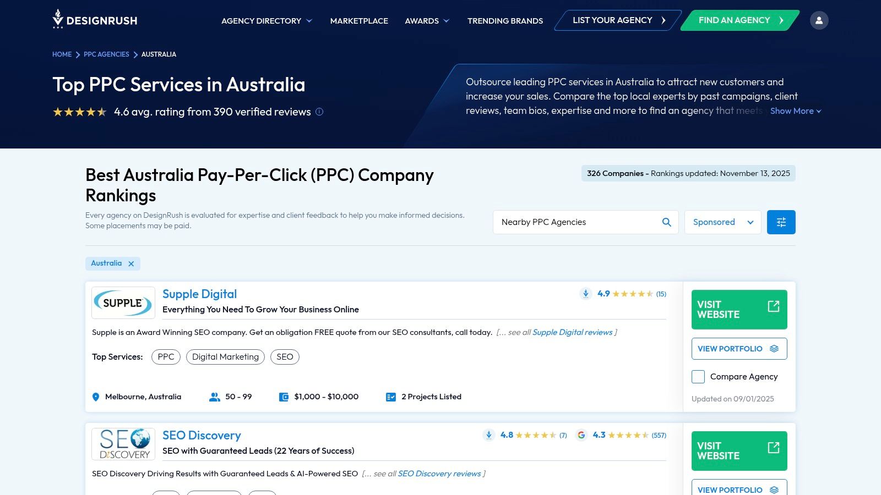Expand the Agency Directory menu
Image resolution: width=881 pixels, height=495 pixels.
coord(267,21)
